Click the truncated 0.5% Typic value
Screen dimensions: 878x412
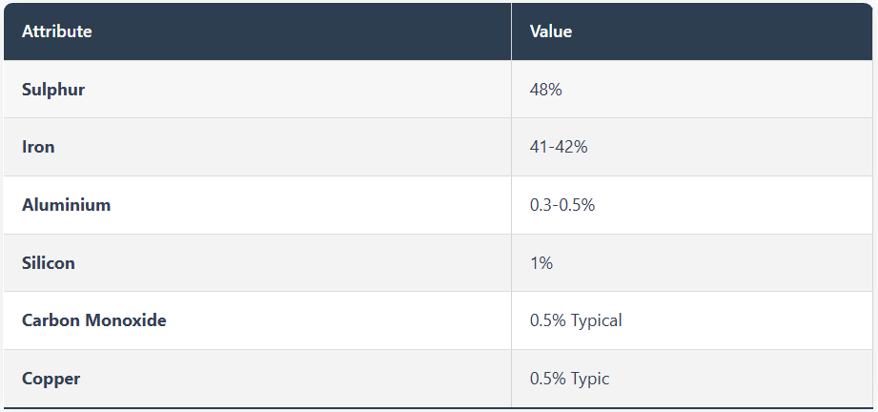pyautogui.click(x=569, y=379)
